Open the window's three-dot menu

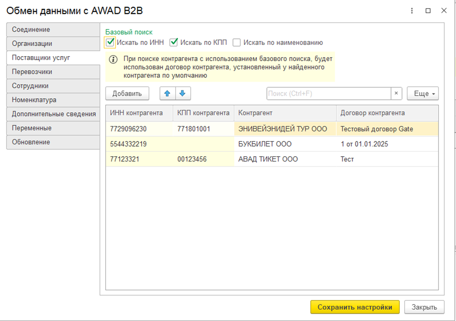pyautogui.click(x=412, y=11)
